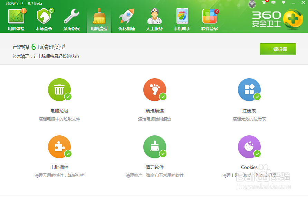
Task: Open 系统修复 wrench icon
Action: (71, 16)
